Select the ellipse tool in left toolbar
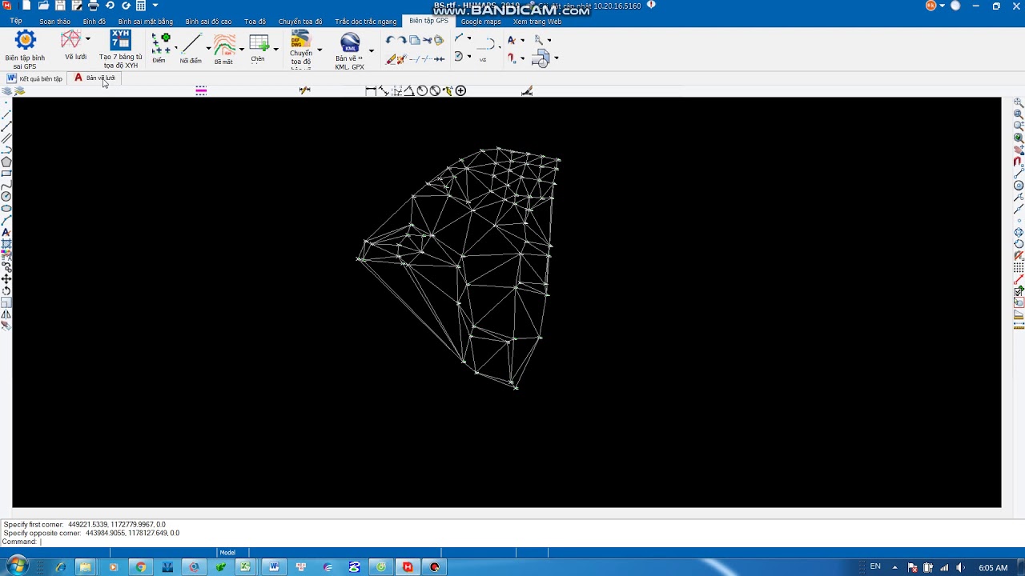The height and width of the screenshot is (576, 1025). (6, 209)
